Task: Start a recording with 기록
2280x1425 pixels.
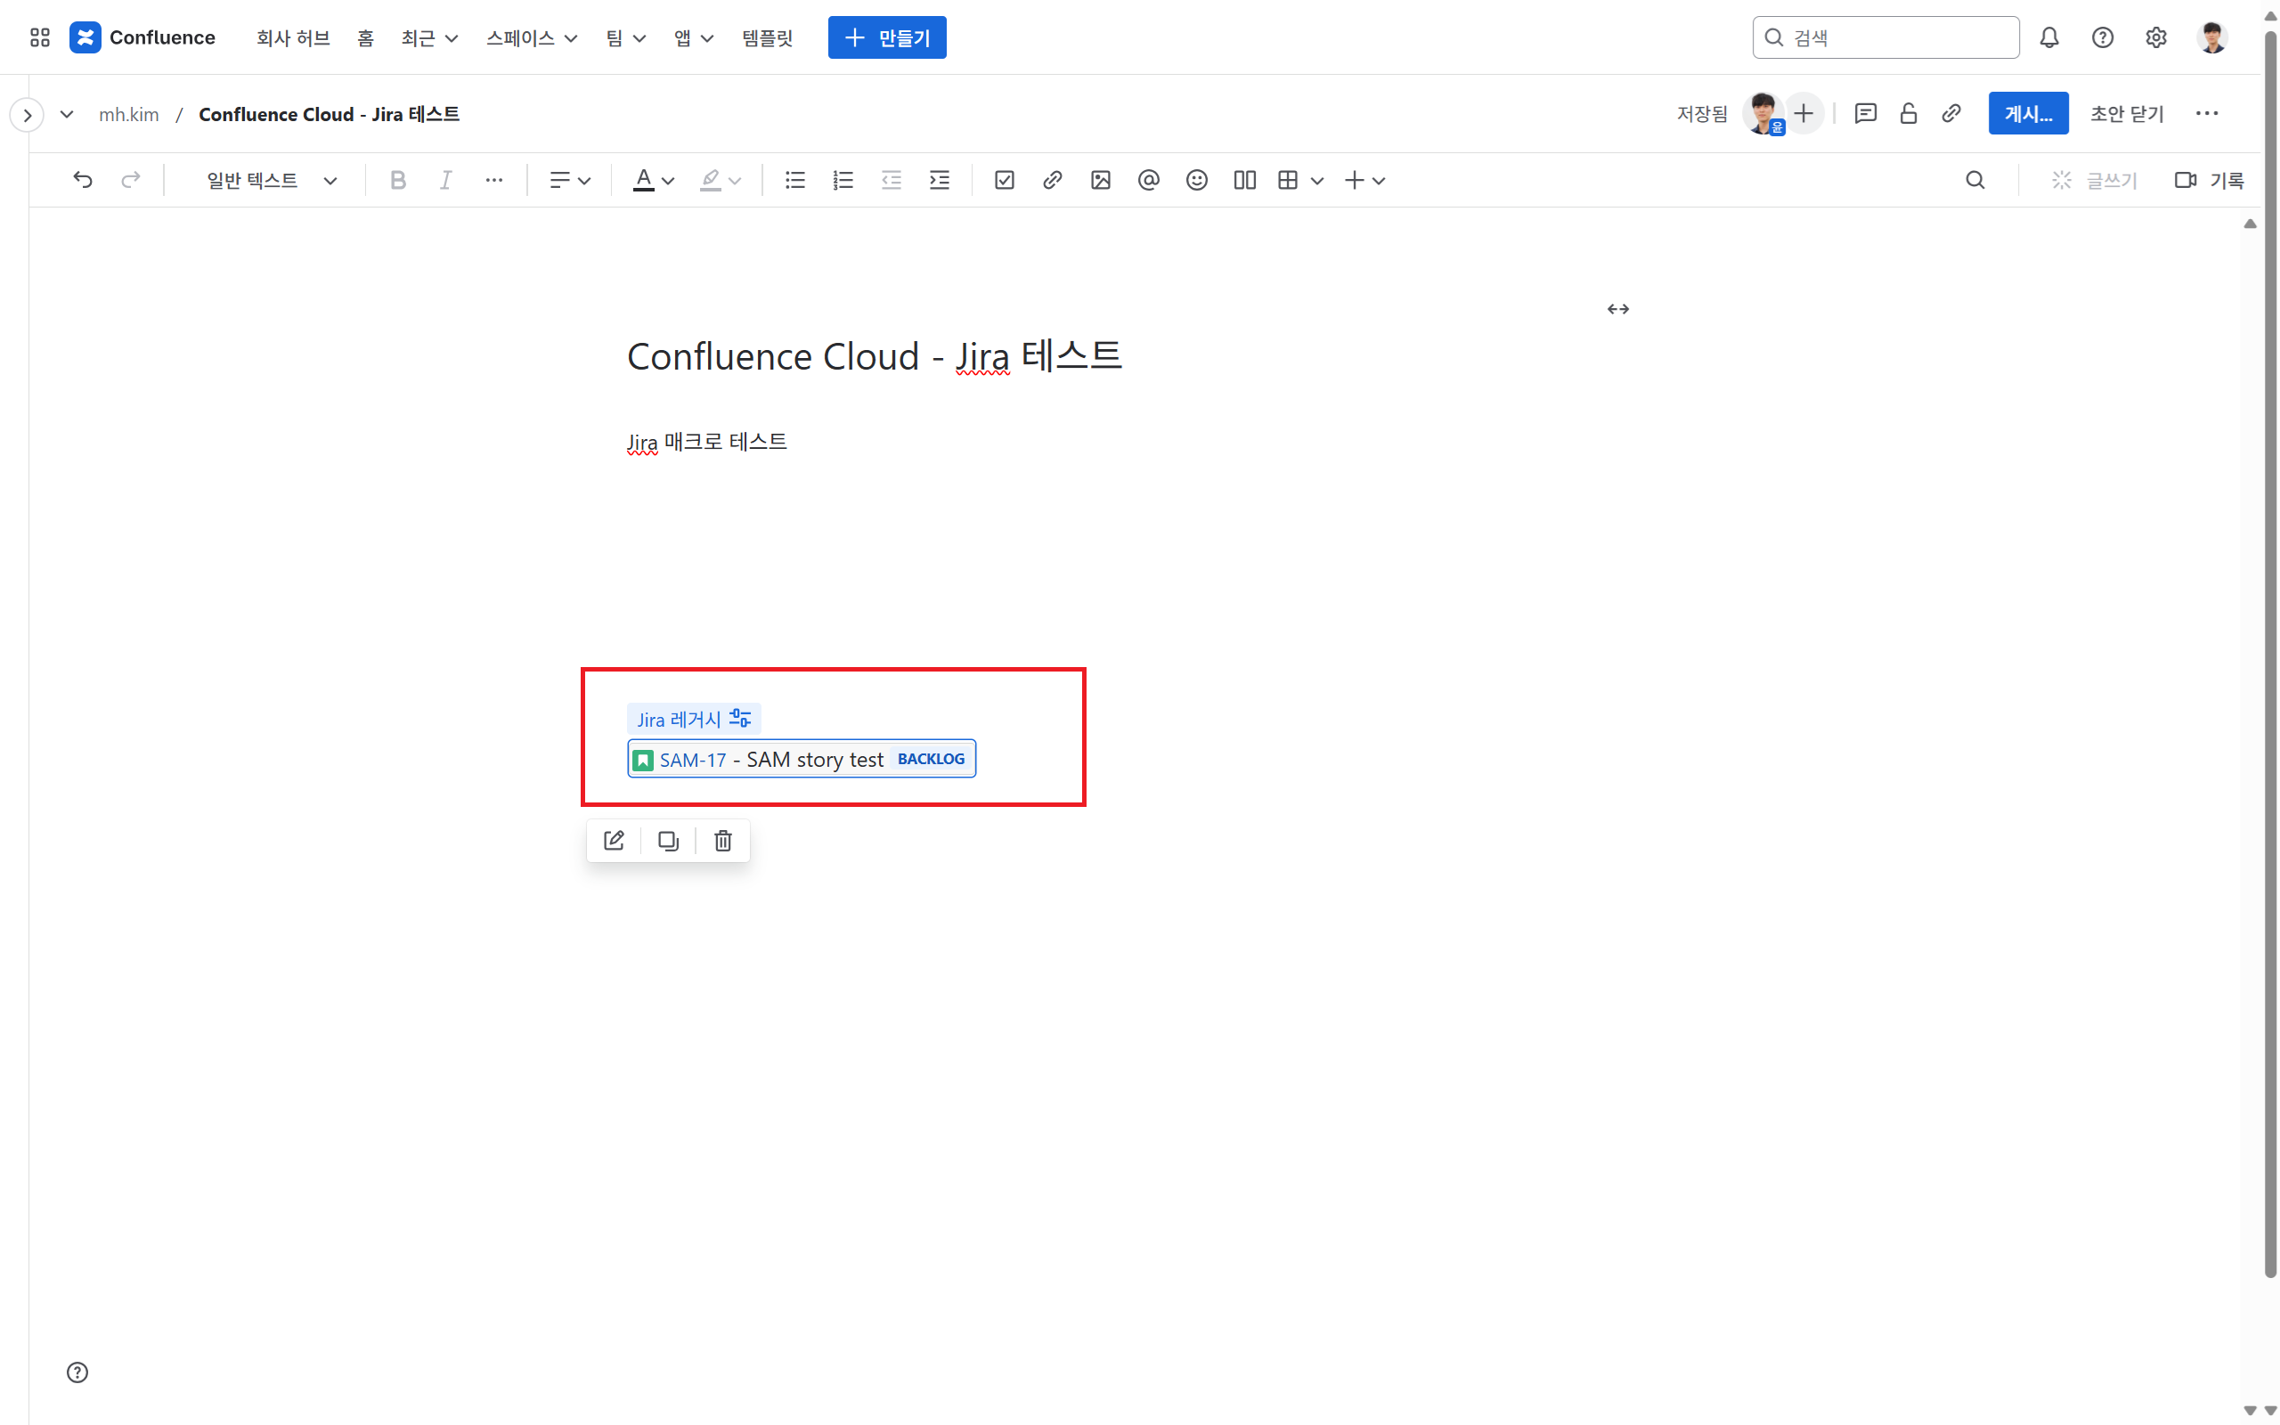Action: coord(2210,180)
